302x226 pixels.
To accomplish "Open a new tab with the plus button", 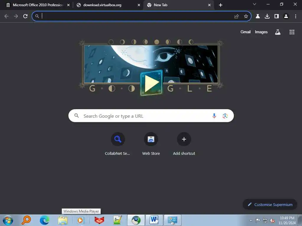I will (221, 5).
